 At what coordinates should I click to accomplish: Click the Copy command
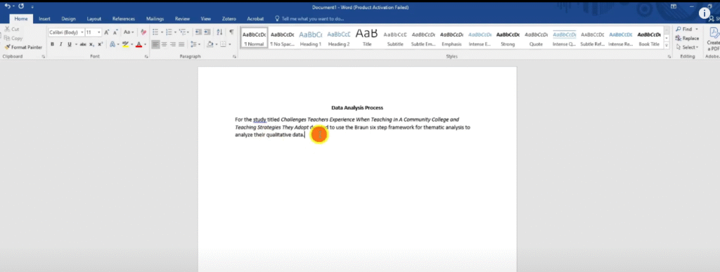(x=13, y=38)
